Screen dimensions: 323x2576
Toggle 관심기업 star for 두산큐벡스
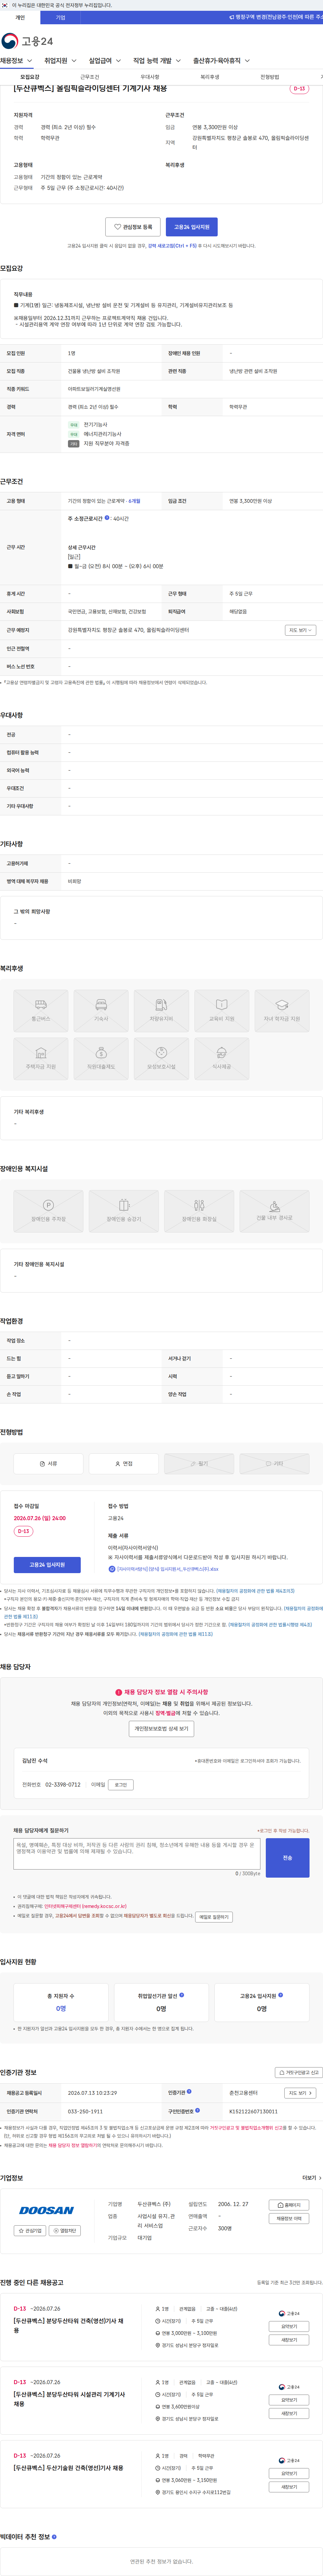pos(30,2231)
